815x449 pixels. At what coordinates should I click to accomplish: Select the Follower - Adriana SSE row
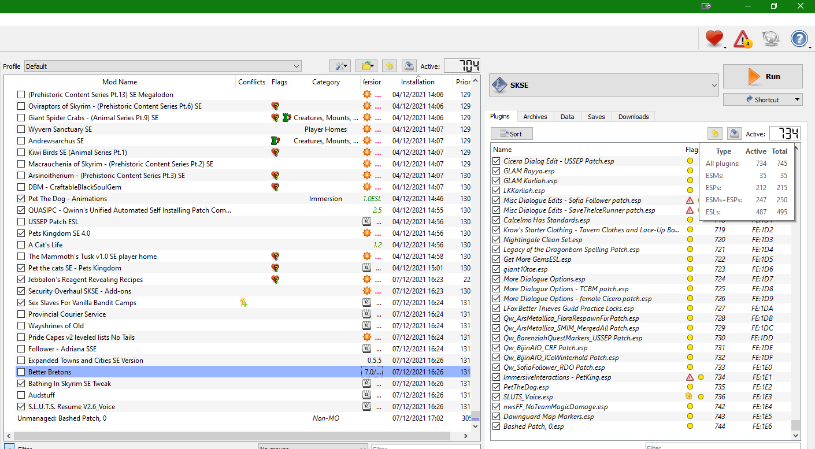pyautogui.click(x=243, y=349)
